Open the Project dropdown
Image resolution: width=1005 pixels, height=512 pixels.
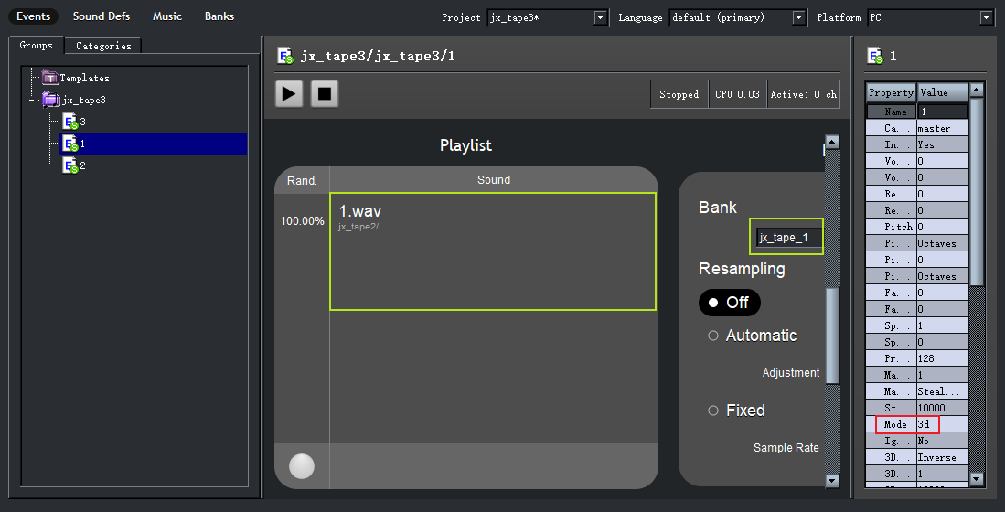601,17
